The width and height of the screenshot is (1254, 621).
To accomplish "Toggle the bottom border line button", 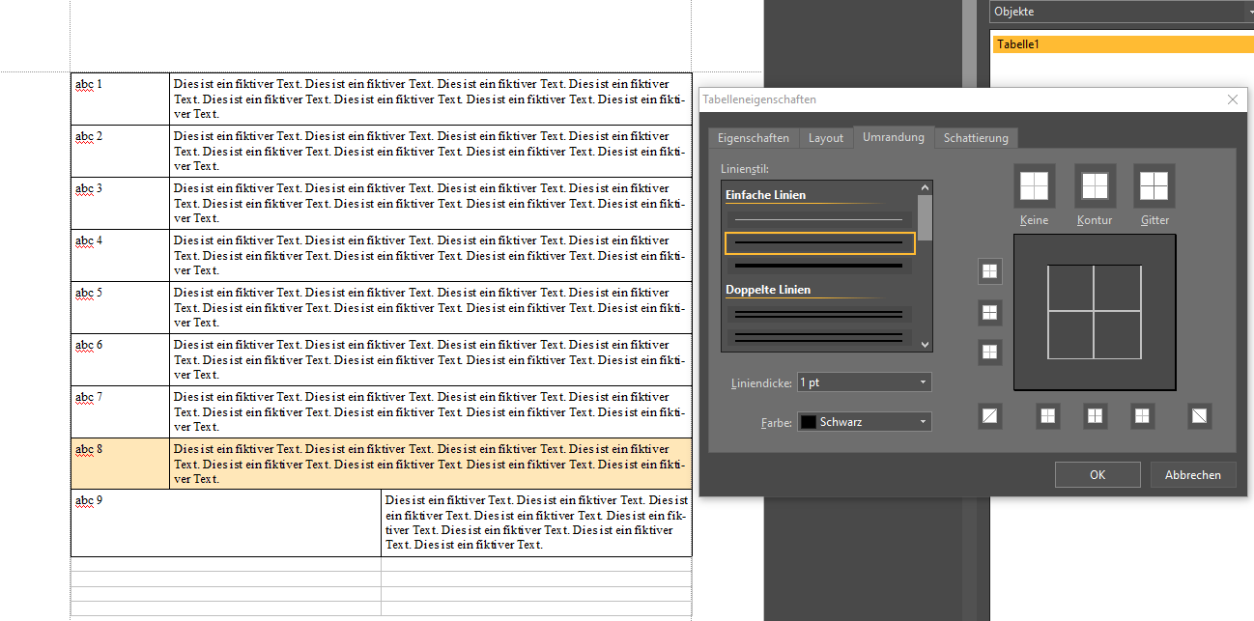I will (x=990, y=353).
